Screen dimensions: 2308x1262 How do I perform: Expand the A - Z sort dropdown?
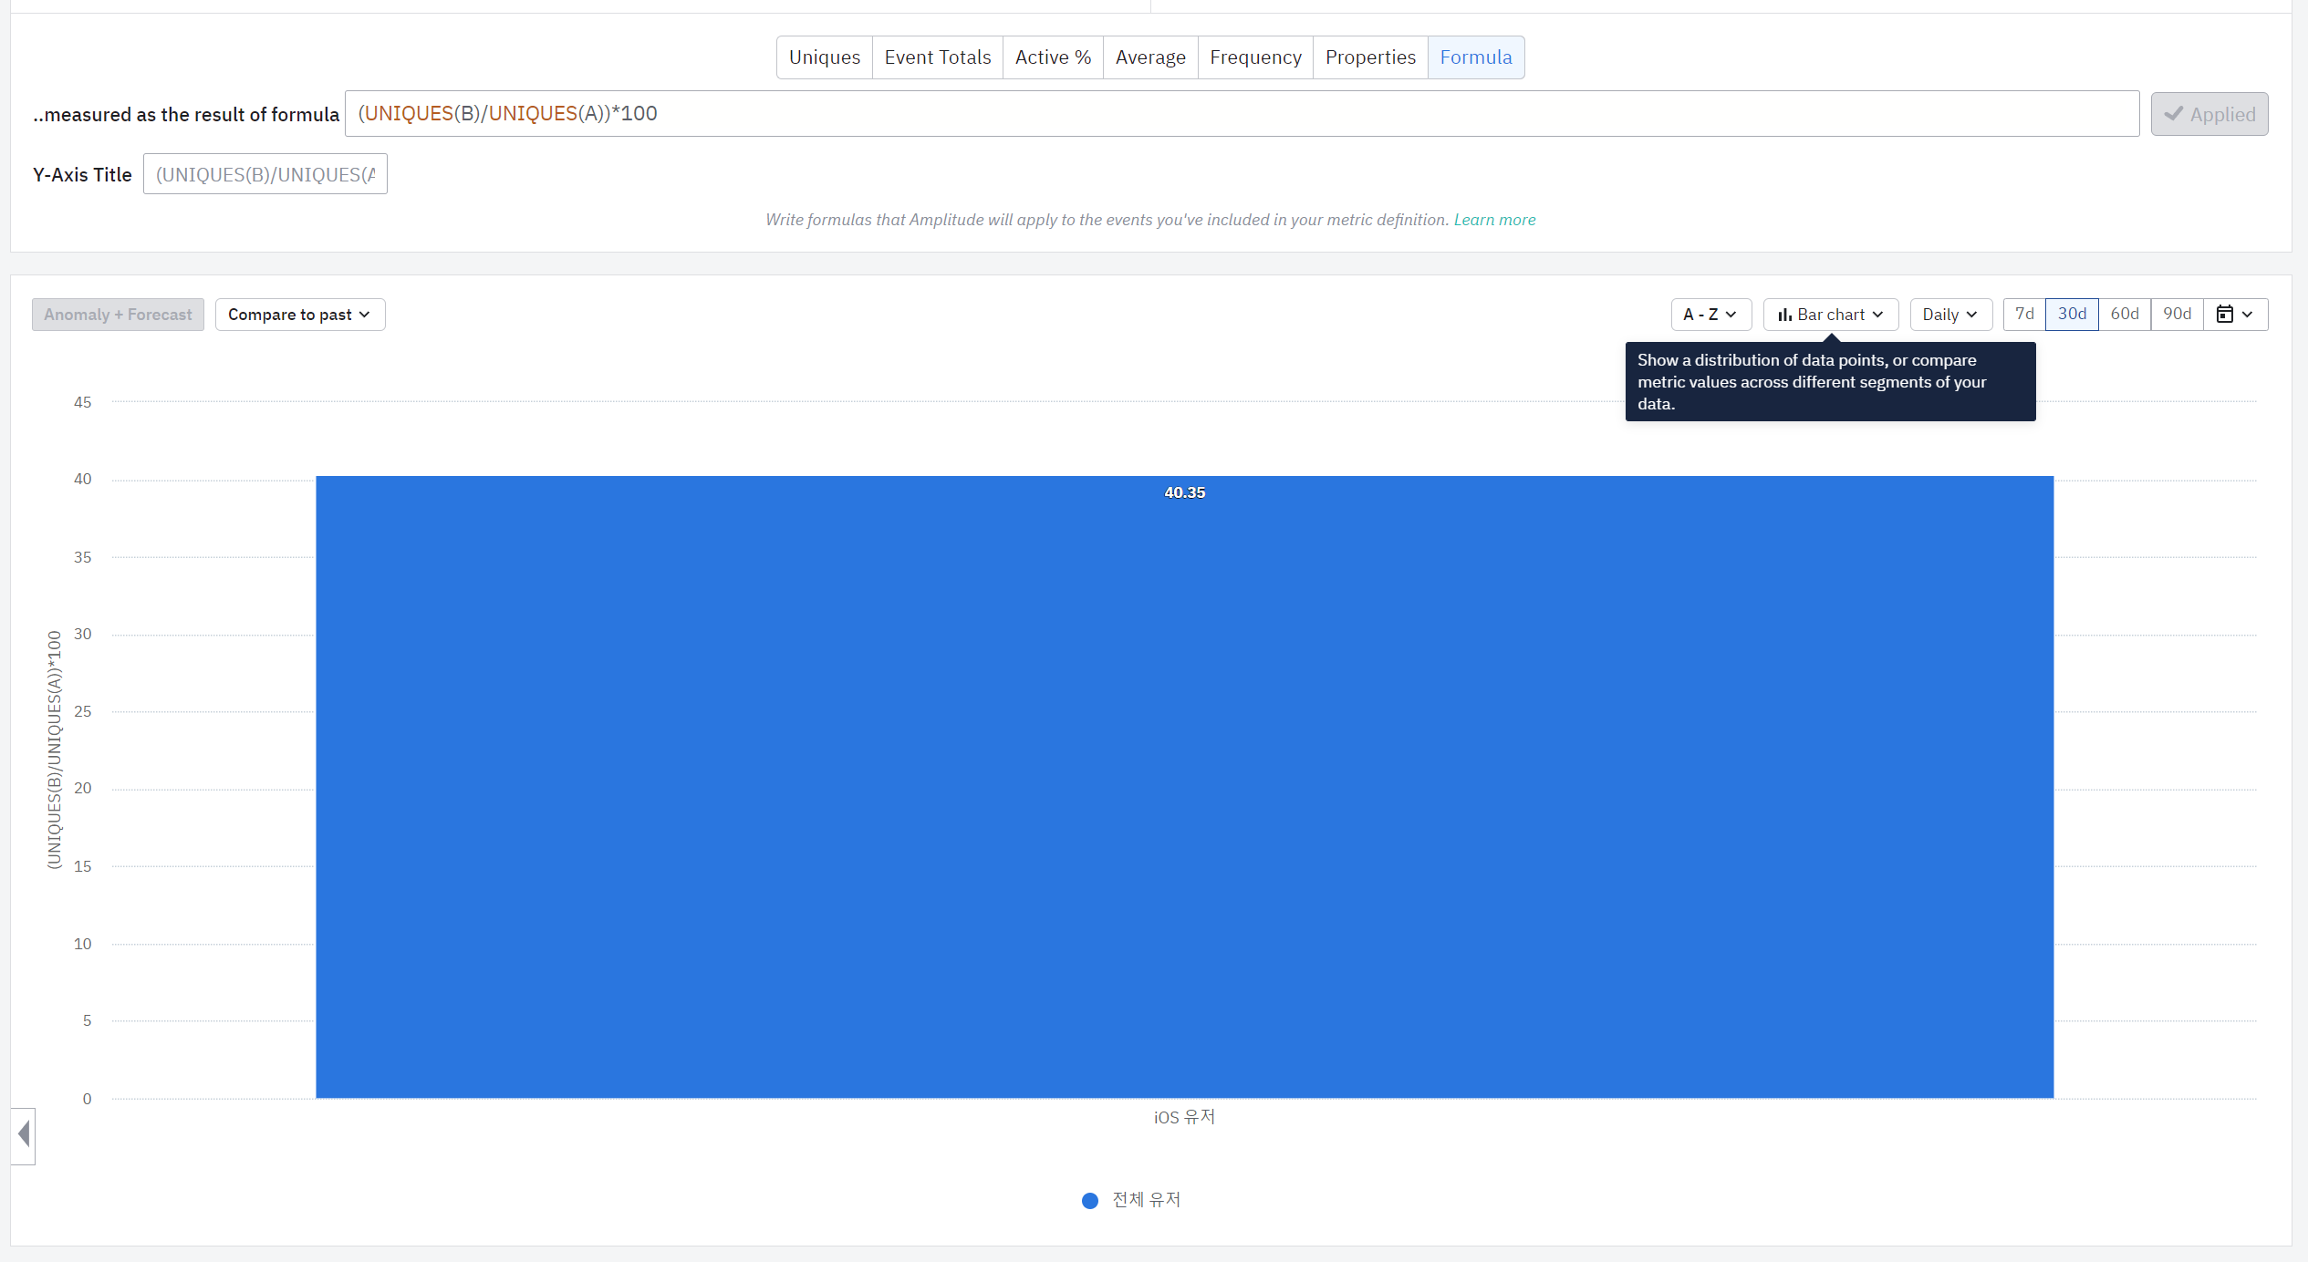tap(1711, 315)
